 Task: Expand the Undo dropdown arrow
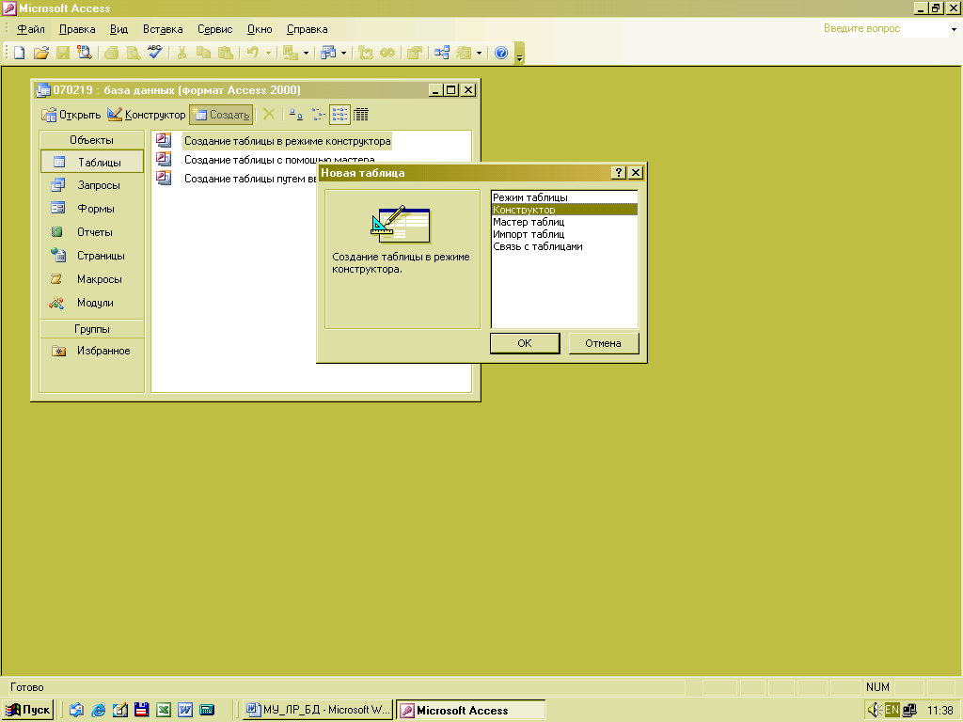click(268, 53)
